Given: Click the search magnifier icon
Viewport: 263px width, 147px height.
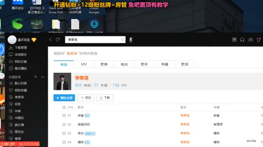Looking at the screenshot, I should point(122,40).
